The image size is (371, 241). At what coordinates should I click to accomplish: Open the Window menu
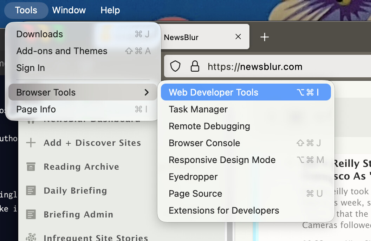[69, 10]
